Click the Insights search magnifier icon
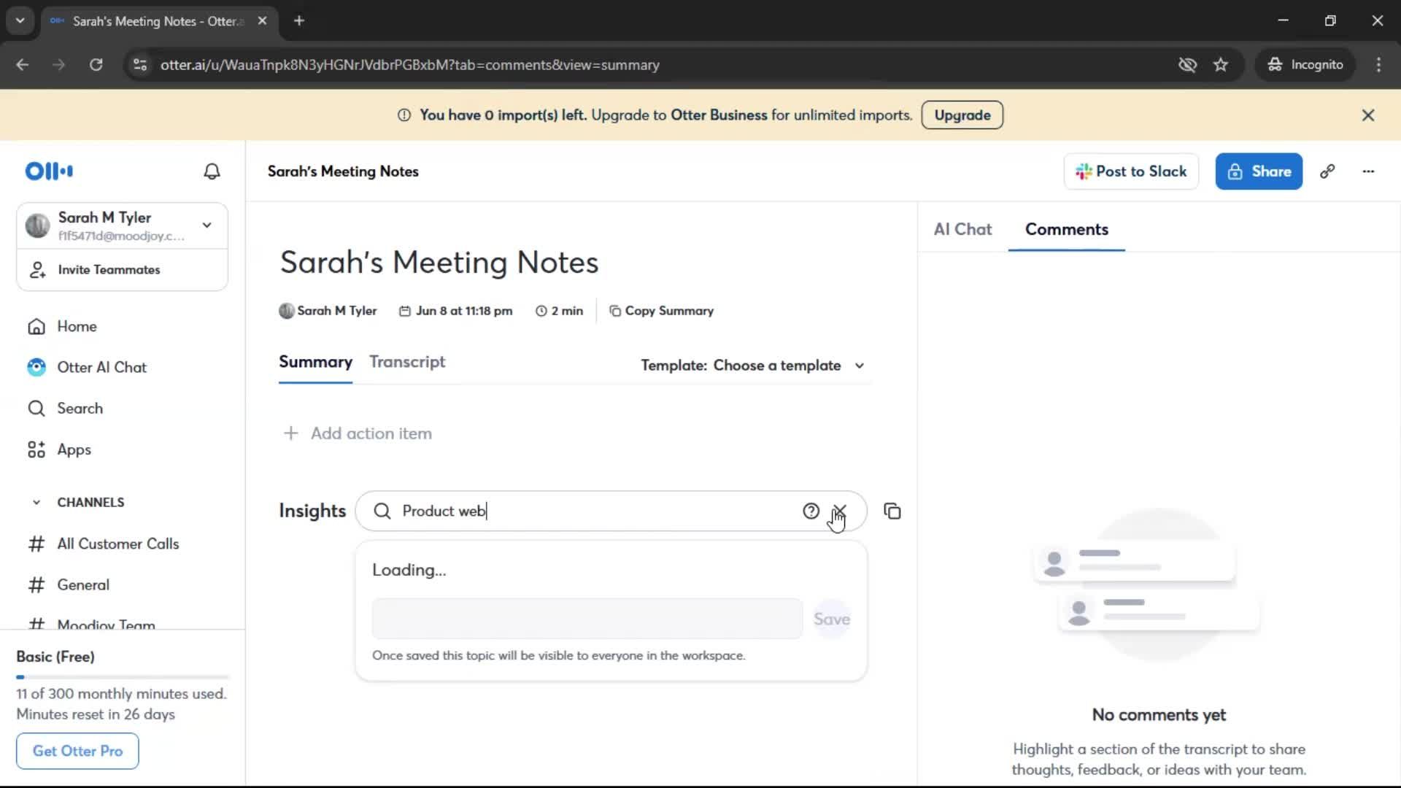The width and height of the screenshot is (1401, 788). (382, 511)
